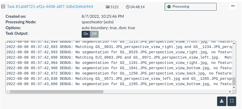Click the console scroll up arrow

pyautogui.click(x=234, y=43)
